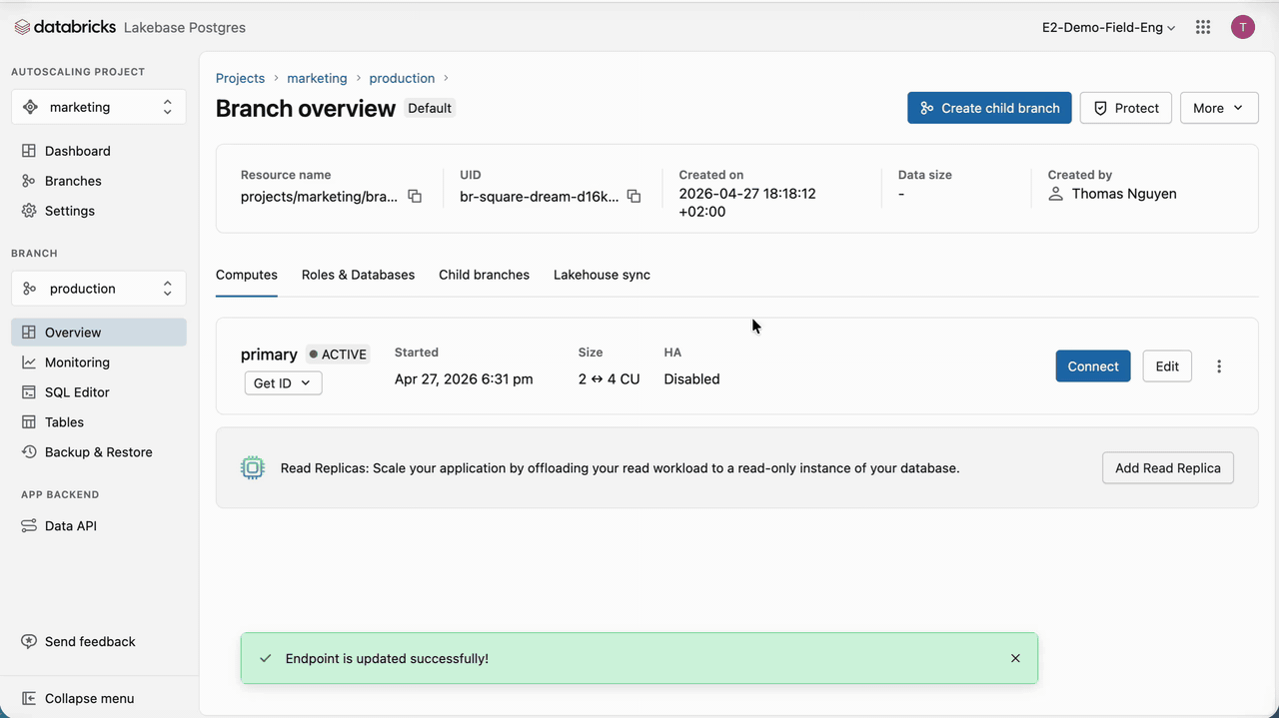1279x718 pixels.
Task: Click the 2 ↔ 4 CU size value
Action: [x=609, y=379]
